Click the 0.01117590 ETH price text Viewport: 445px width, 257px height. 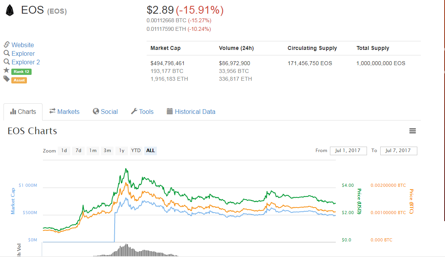[166, 29]
